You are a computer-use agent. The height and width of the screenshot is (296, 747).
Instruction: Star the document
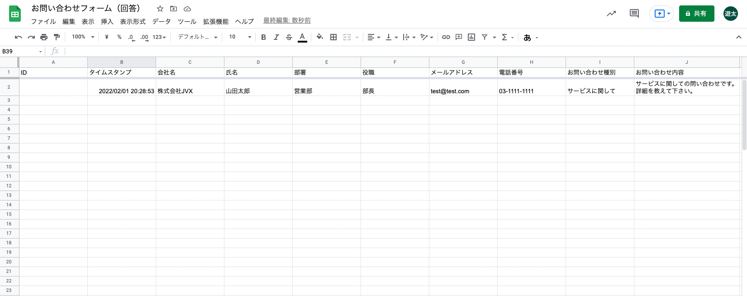(160, 9)
